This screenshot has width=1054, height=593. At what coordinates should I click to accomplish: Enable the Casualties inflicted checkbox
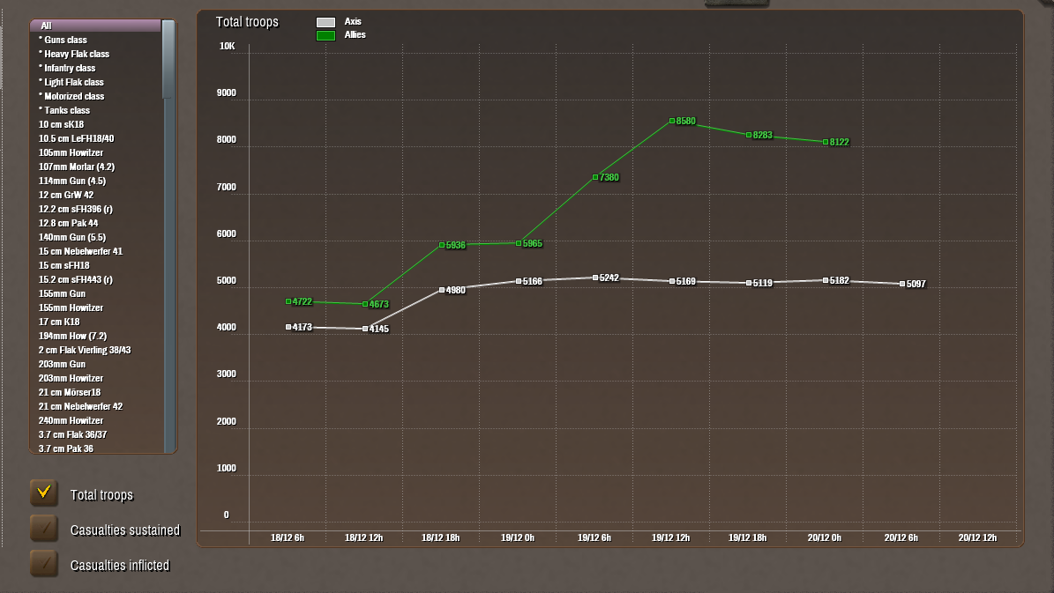coord(44,563)
